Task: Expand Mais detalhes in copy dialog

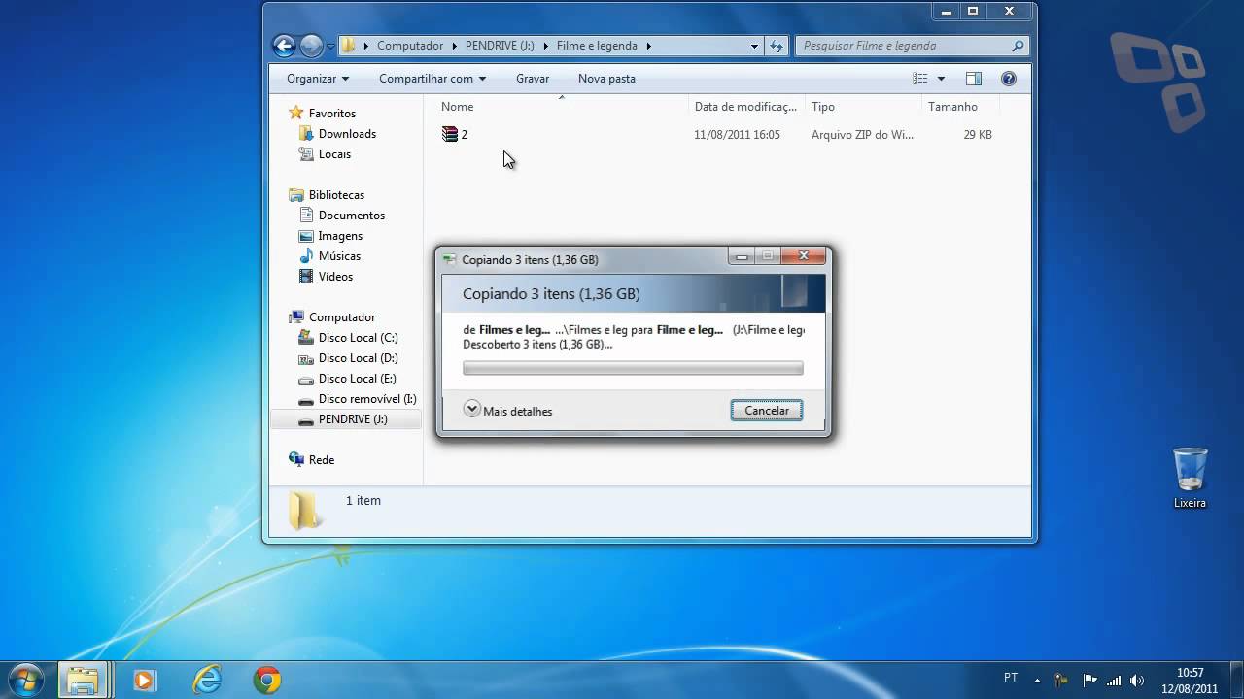Action: (508, 411)
